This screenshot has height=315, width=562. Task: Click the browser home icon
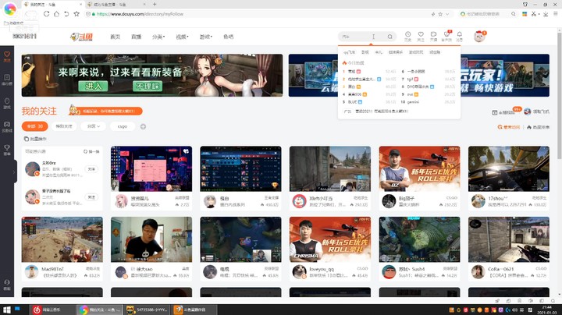tap(56, 14)
